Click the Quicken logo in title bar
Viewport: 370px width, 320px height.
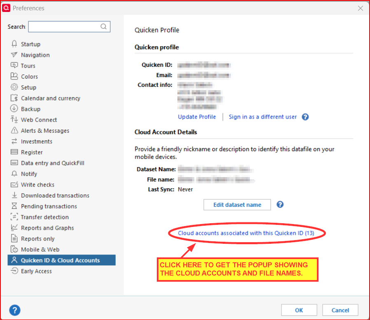click(6, 8)
